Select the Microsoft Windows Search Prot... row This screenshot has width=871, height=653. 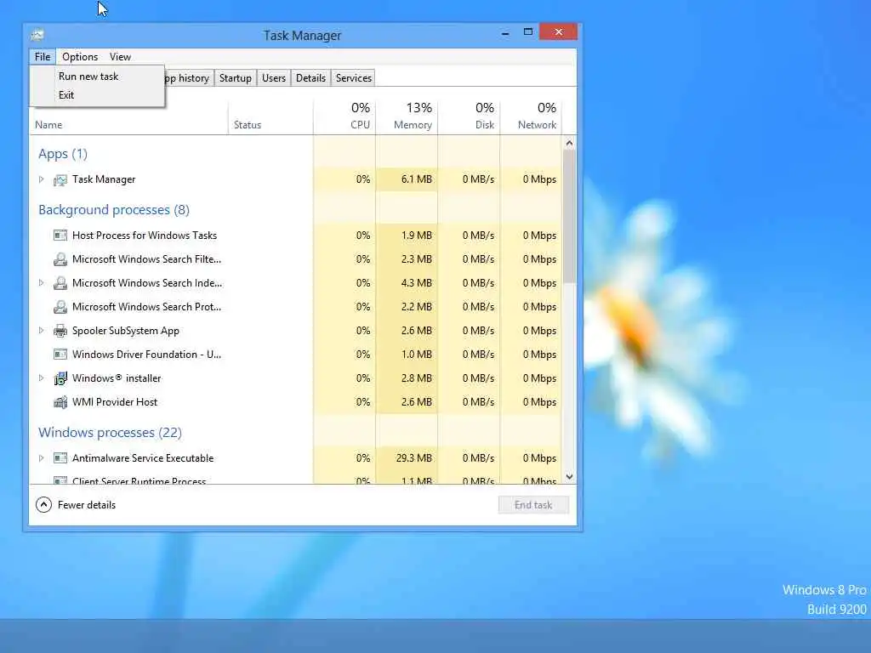tap(295, 307)
